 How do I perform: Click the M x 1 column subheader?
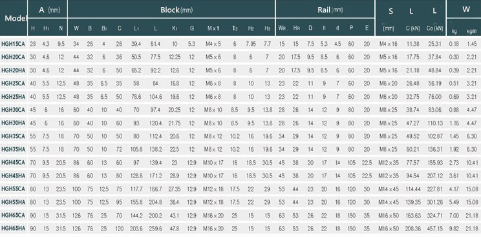(213, 28)
